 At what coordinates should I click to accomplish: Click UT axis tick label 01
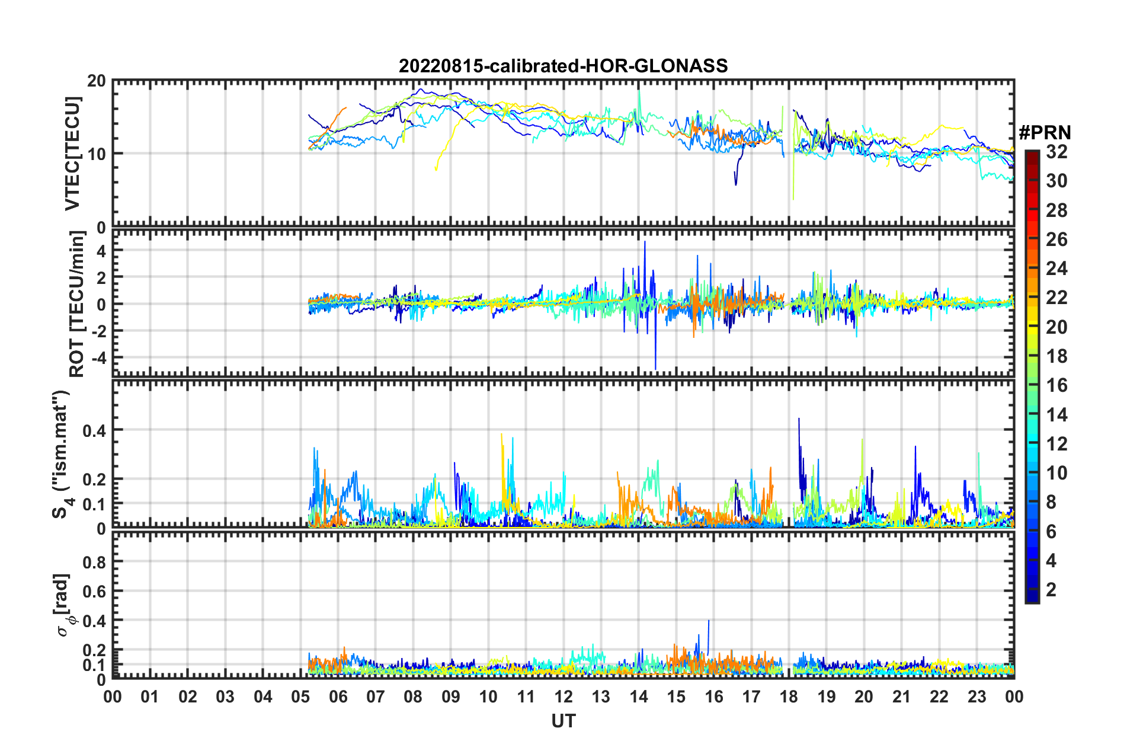click(150, 697)
